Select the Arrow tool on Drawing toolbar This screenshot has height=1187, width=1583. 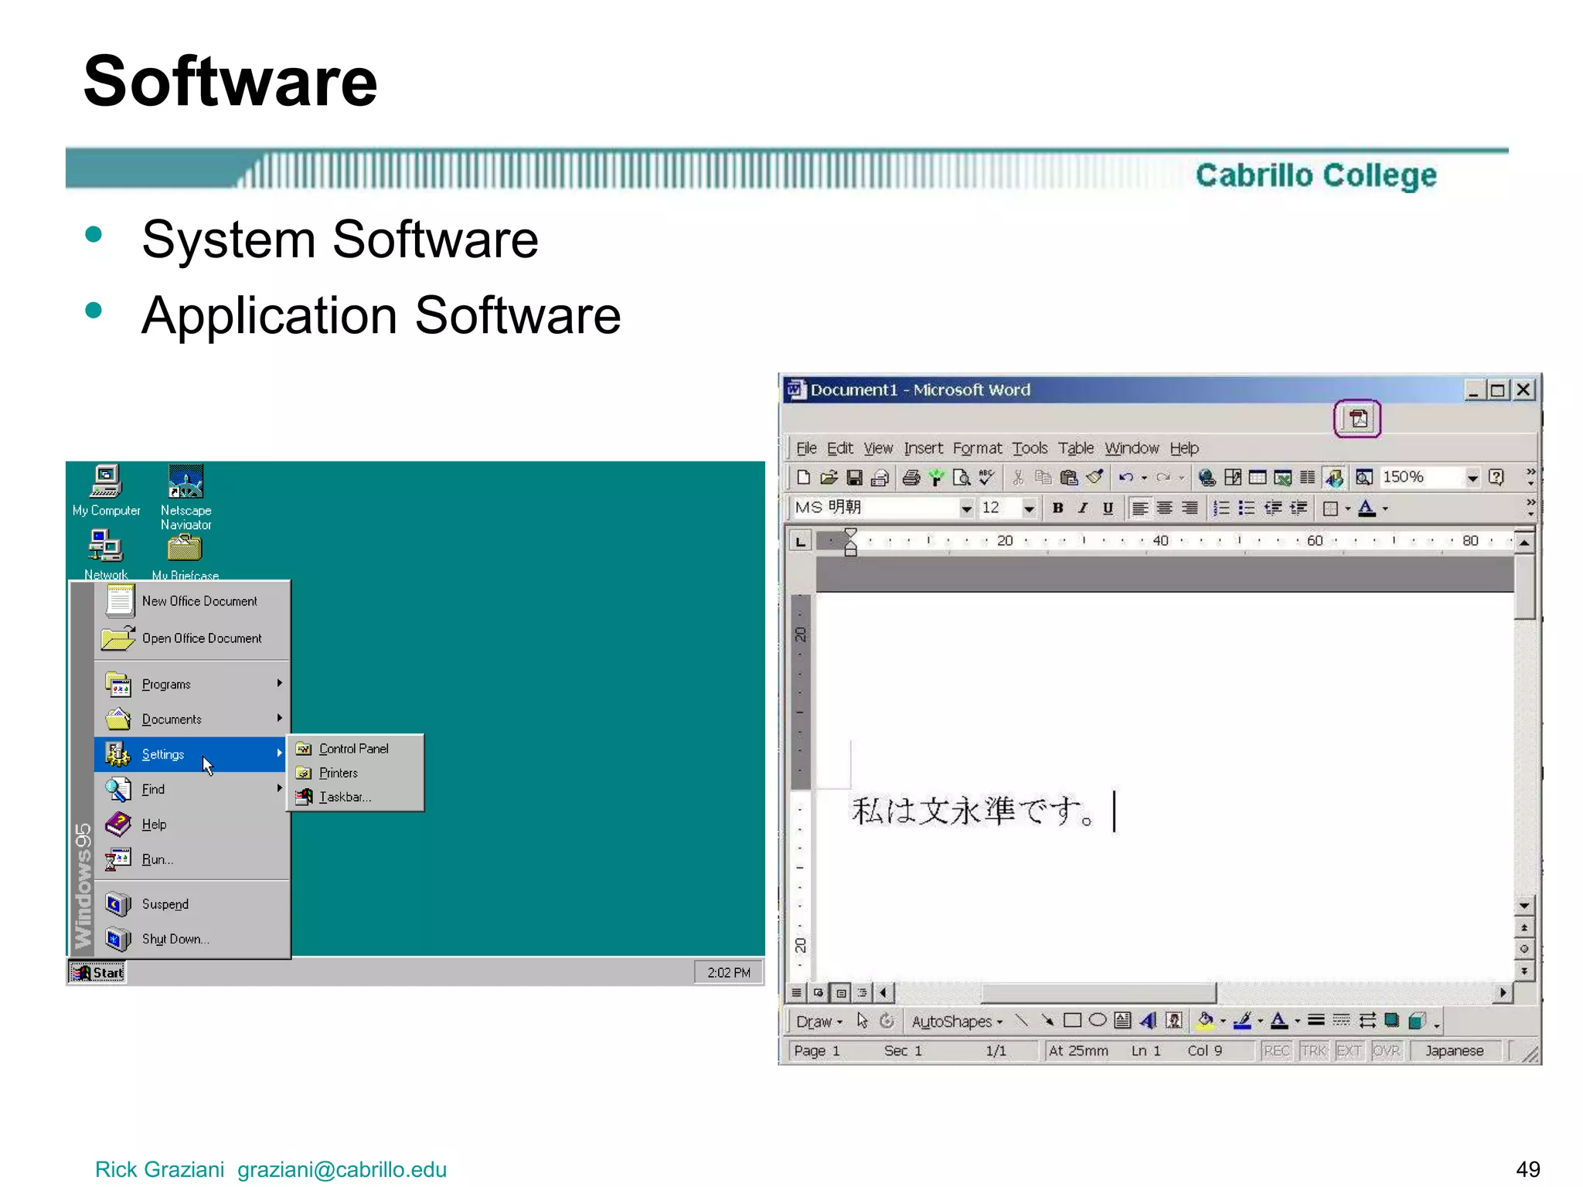[x=1047, y=1021]
